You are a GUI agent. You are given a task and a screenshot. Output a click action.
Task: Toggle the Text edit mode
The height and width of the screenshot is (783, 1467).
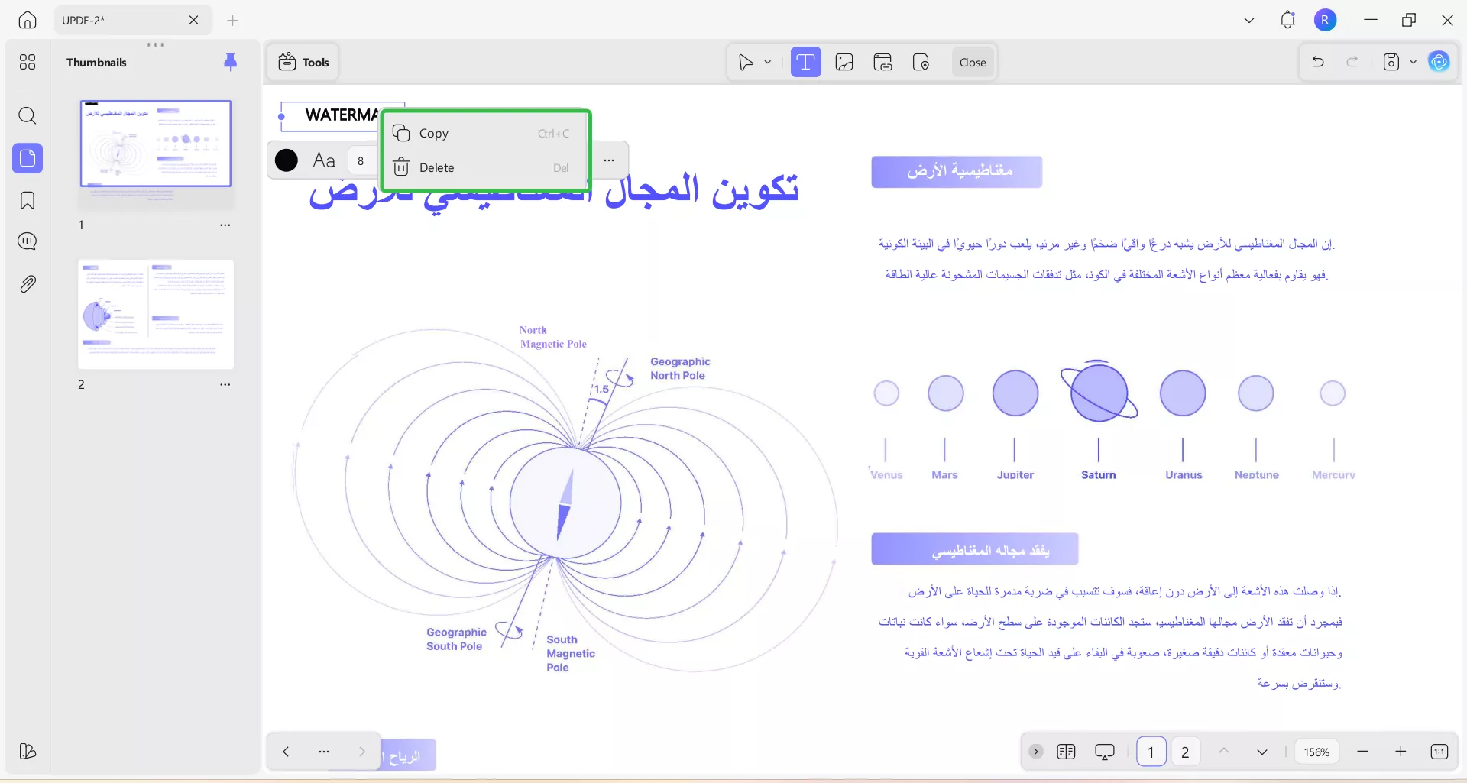(x=806, y=62)
